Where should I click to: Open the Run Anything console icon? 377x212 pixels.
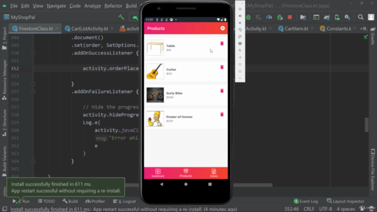point(316,17)
